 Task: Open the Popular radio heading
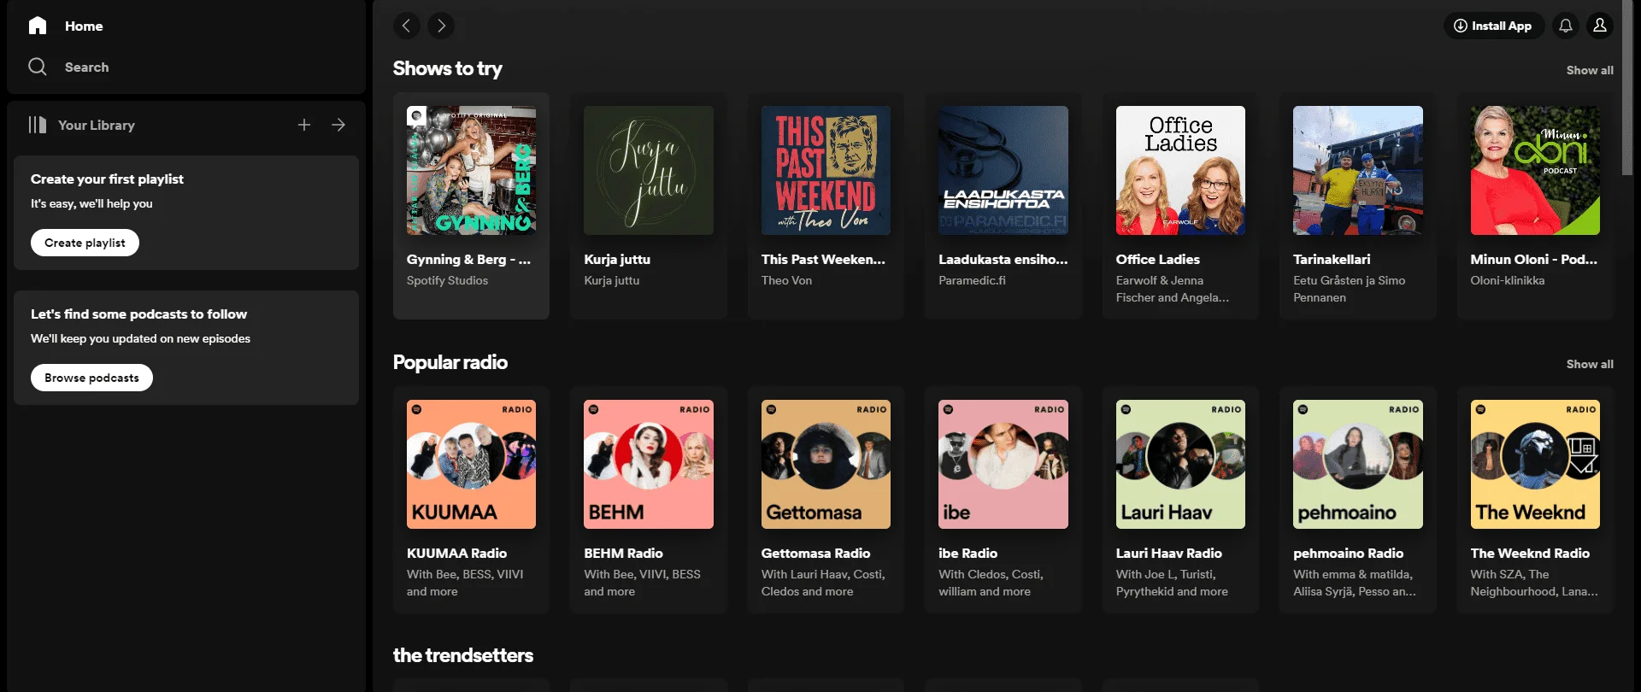pyautogui.click(x=450, y=362)
